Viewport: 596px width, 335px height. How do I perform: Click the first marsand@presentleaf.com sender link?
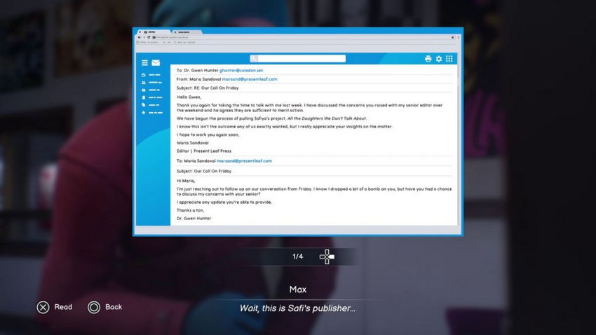(250, 79)
